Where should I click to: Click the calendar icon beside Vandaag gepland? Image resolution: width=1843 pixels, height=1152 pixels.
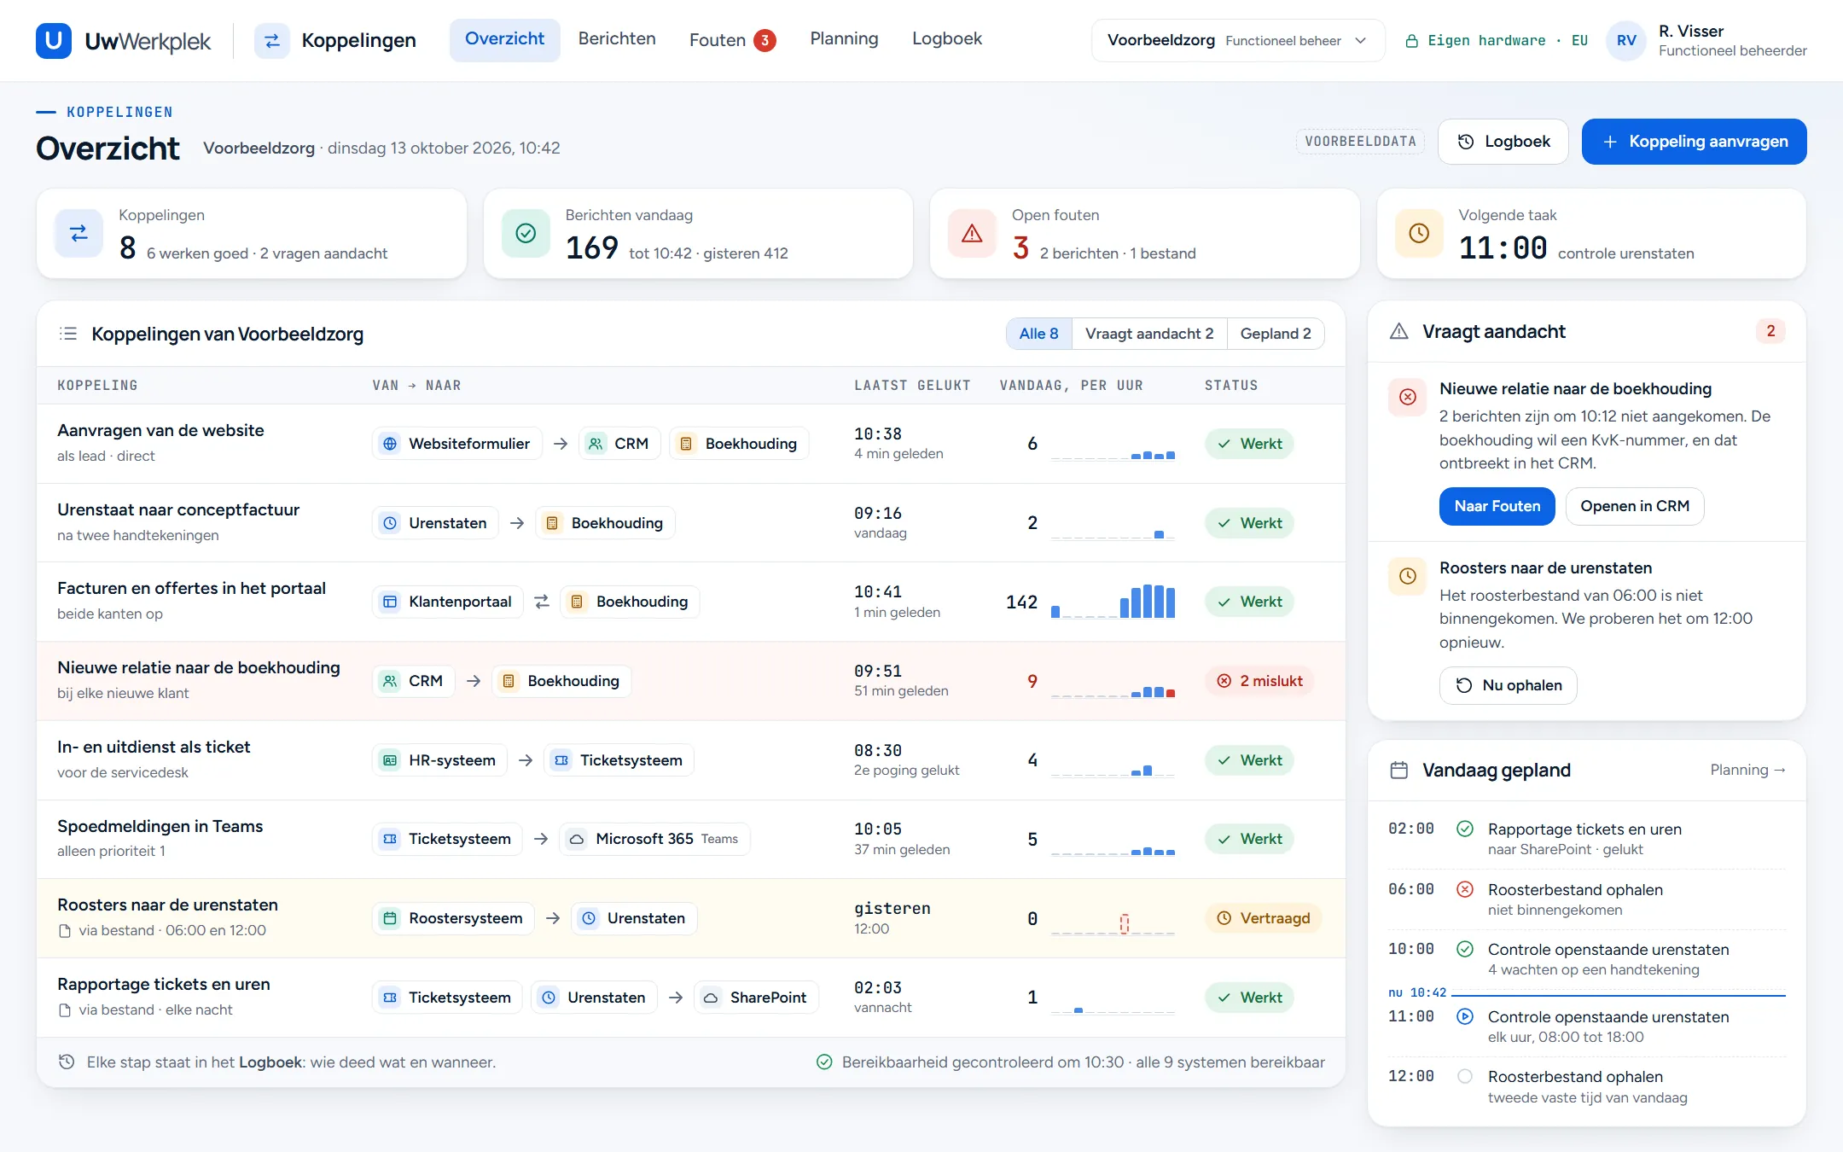[1399, 770]
